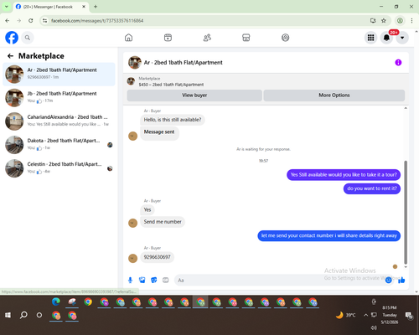
Task: Click the 'Hello, is this still available?' message
Action: coord(173,120)
